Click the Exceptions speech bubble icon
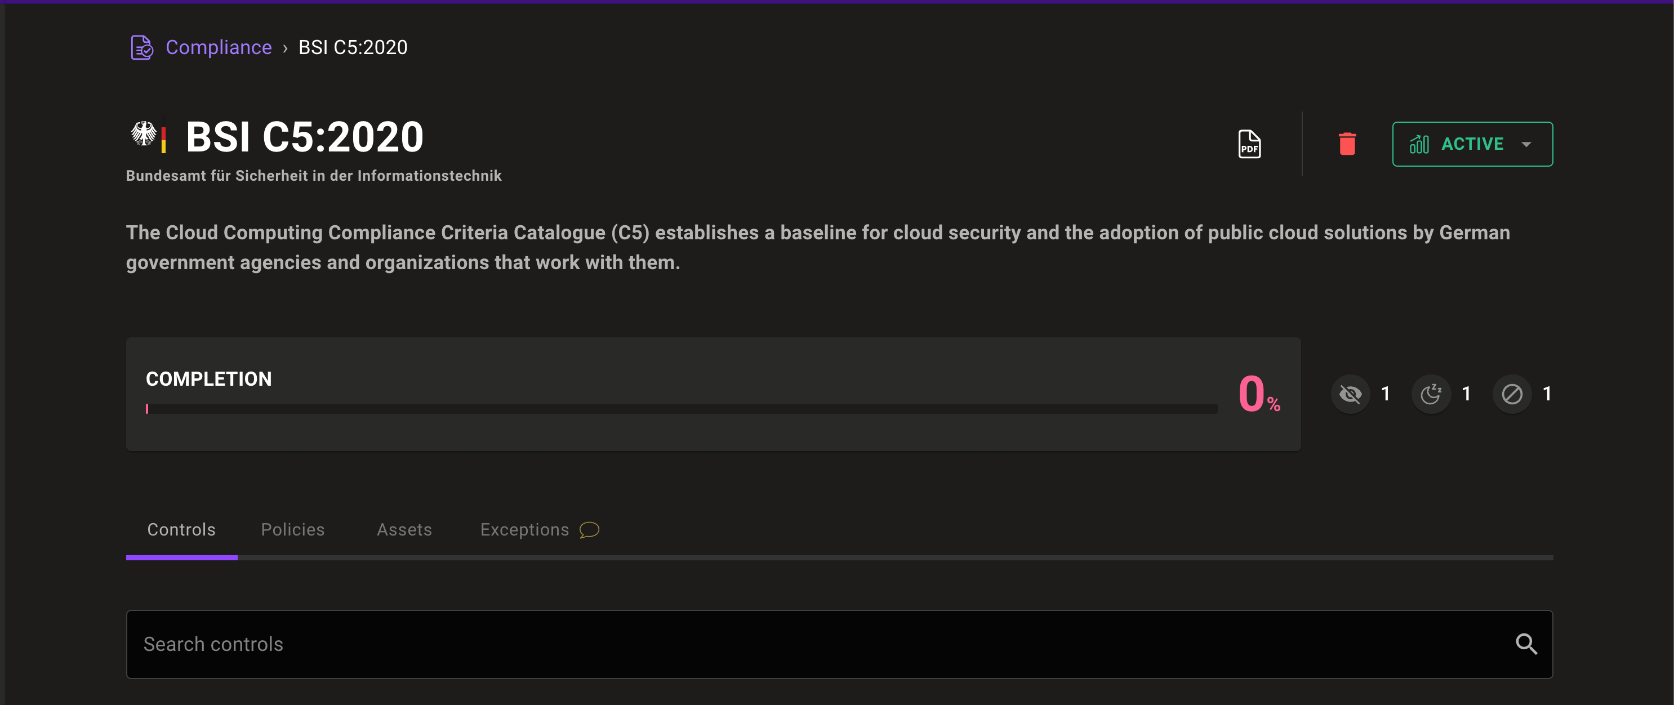 (589, 529)
